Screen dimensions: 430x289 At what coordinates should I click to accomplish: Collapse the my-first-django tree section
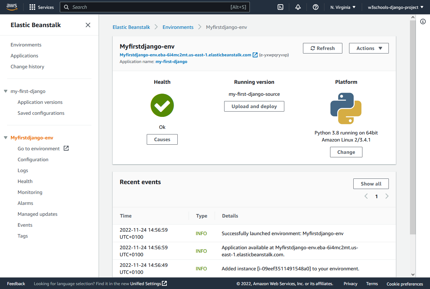6,91
